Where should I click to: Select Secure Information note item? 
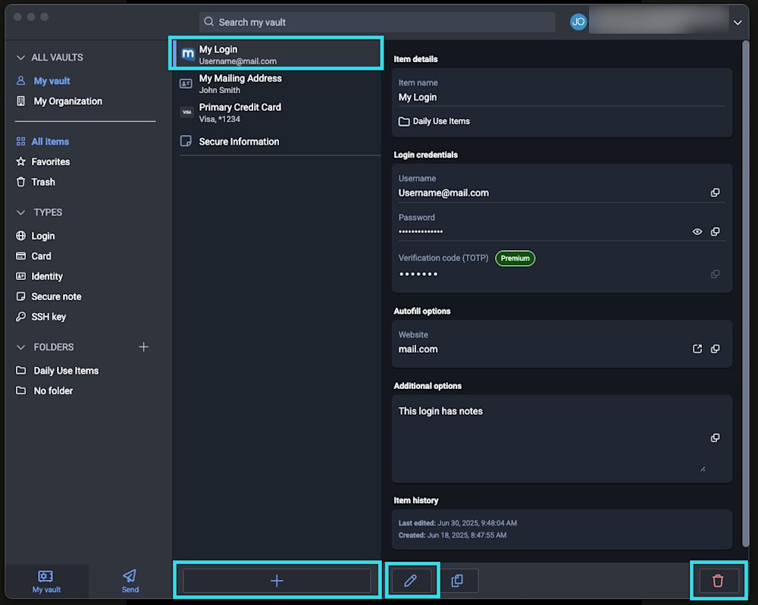click(277, 142)
